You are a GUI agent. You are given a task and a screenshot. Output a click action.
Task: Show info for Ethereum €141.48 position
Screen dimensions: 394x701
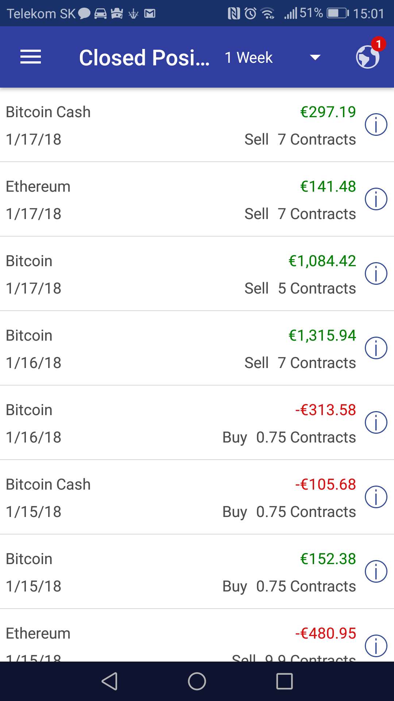click(376, 199)
